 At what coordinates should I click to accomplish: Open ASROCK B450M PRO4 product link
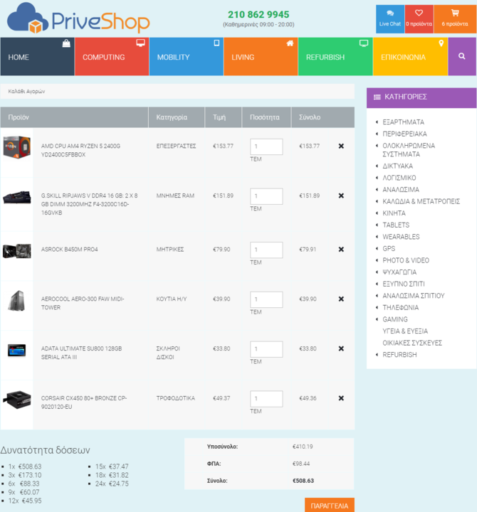[x=70, y=249]
